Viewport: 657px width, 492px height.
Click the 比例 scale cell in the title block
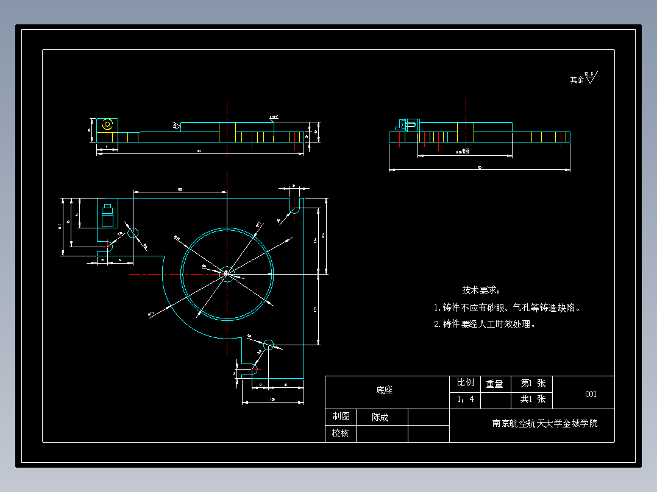[465, 384]
